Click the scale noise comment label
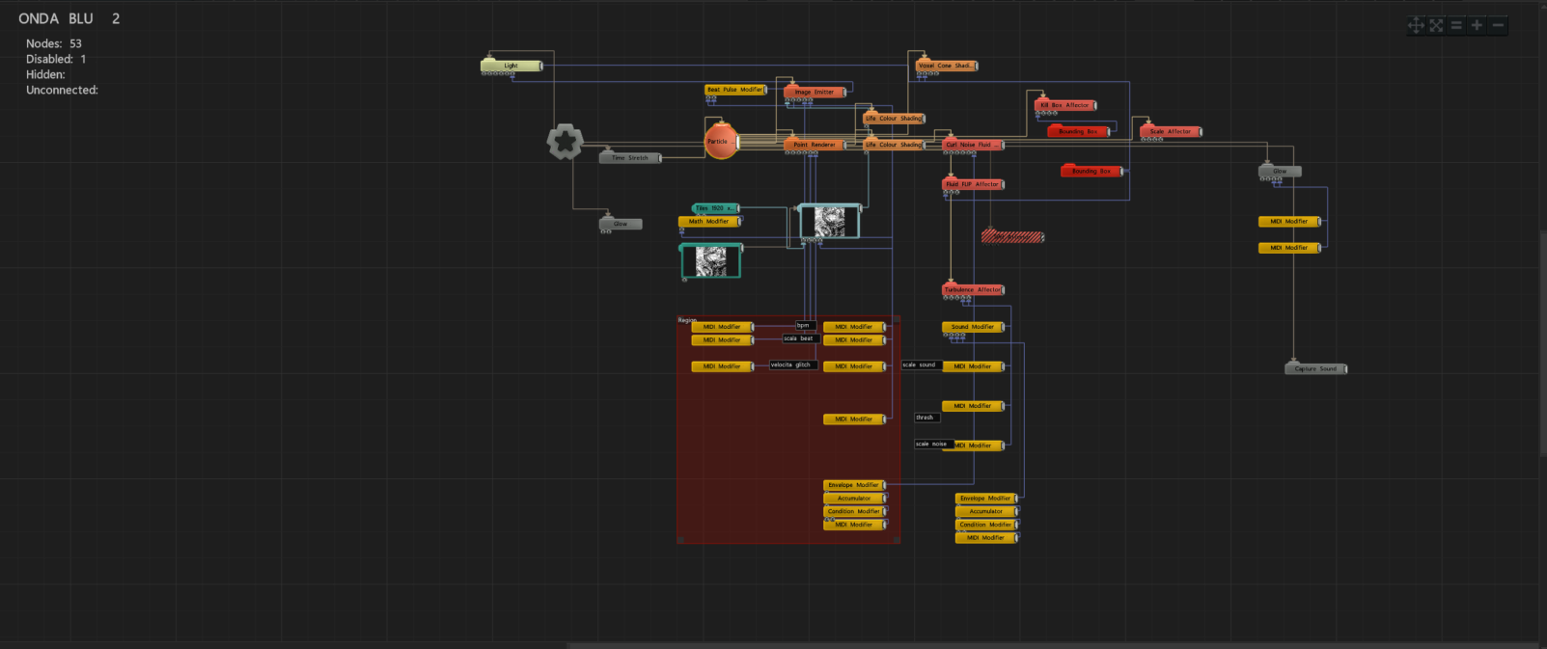 tap(932, 445)
